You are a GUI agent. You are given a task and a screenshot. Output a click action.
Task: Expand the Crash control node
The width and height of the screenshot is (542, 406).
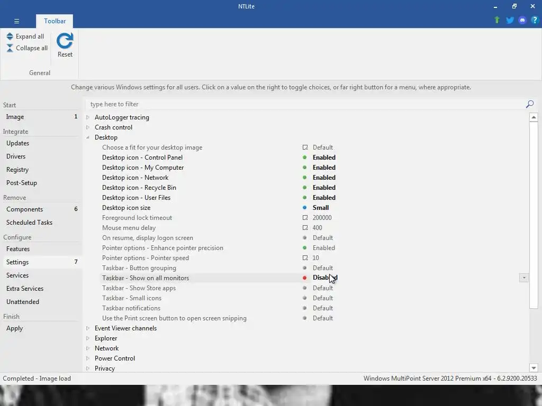(88, 127)
